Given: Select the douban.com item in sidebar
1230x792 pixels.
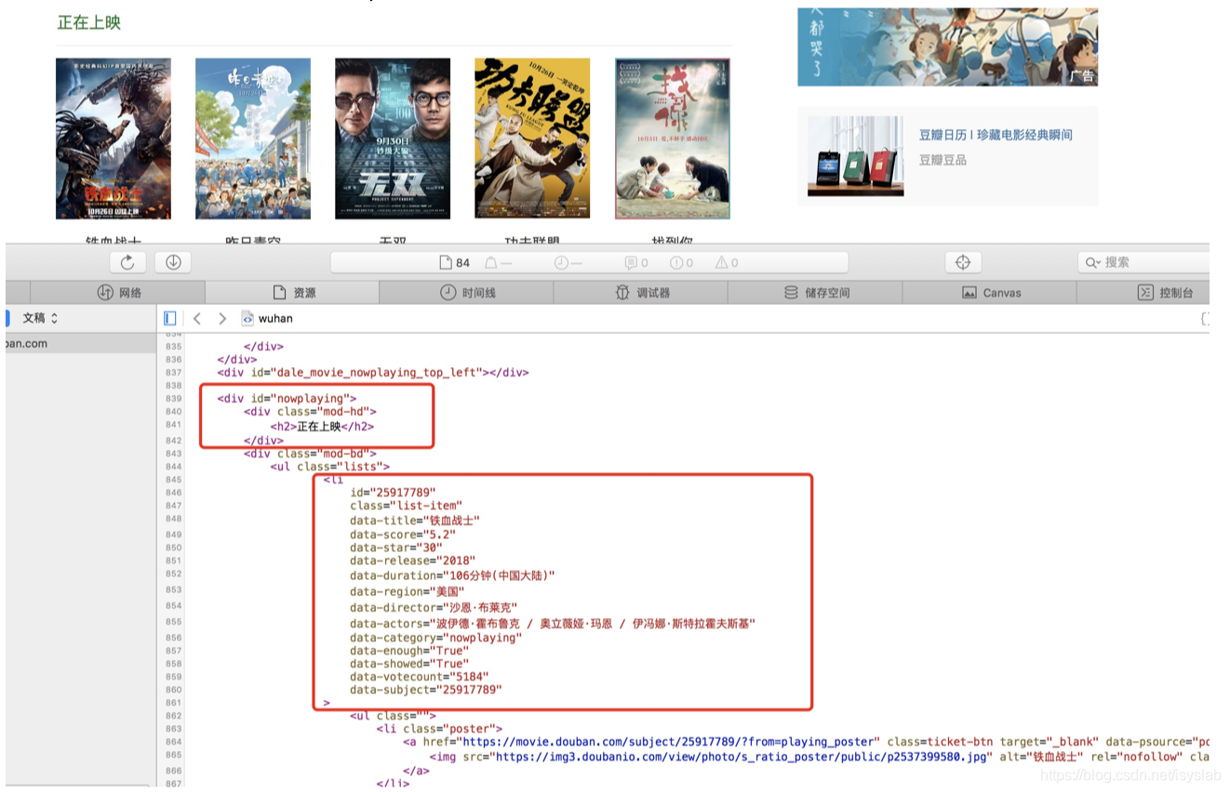Looking at the screenshot, I should pyautogui.click(x=80, y=343).
